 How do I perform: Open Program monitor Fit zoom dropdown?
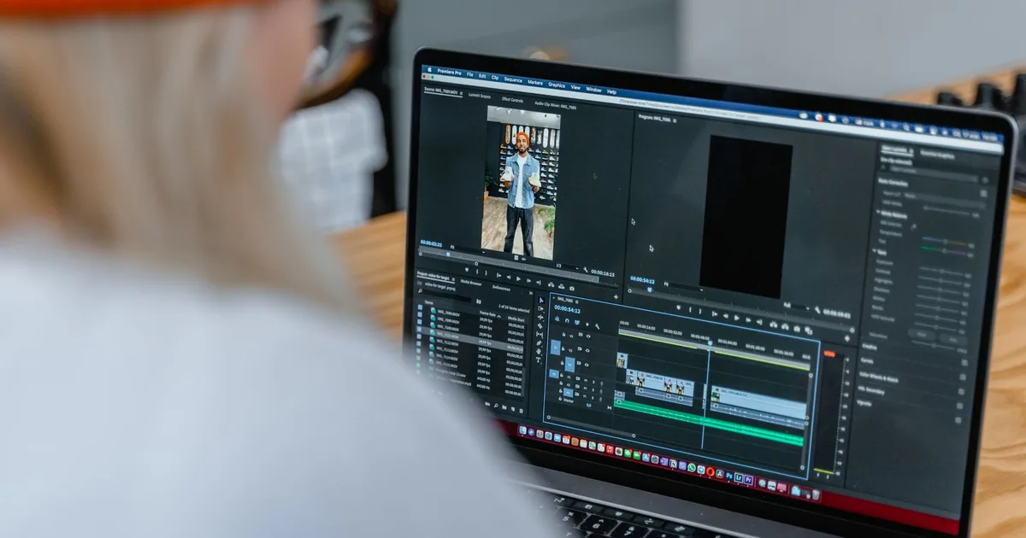pyautogui.click(x=683, y=287)
